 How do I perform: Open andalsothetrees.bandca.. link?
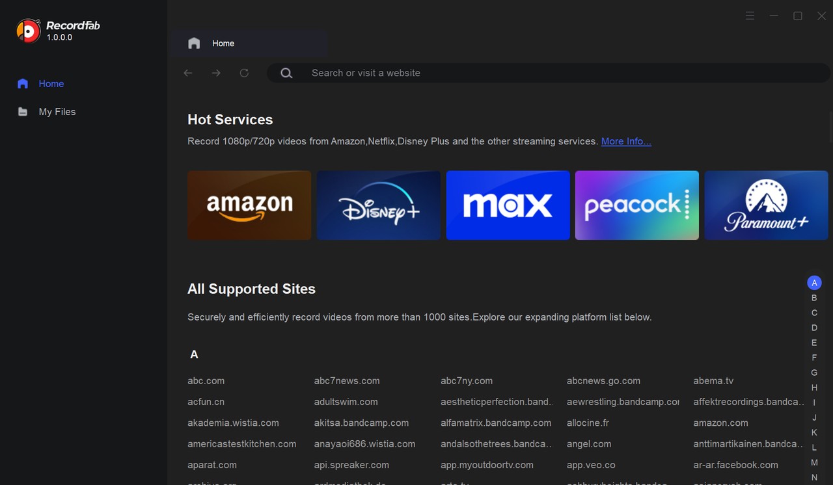point(497,444)
